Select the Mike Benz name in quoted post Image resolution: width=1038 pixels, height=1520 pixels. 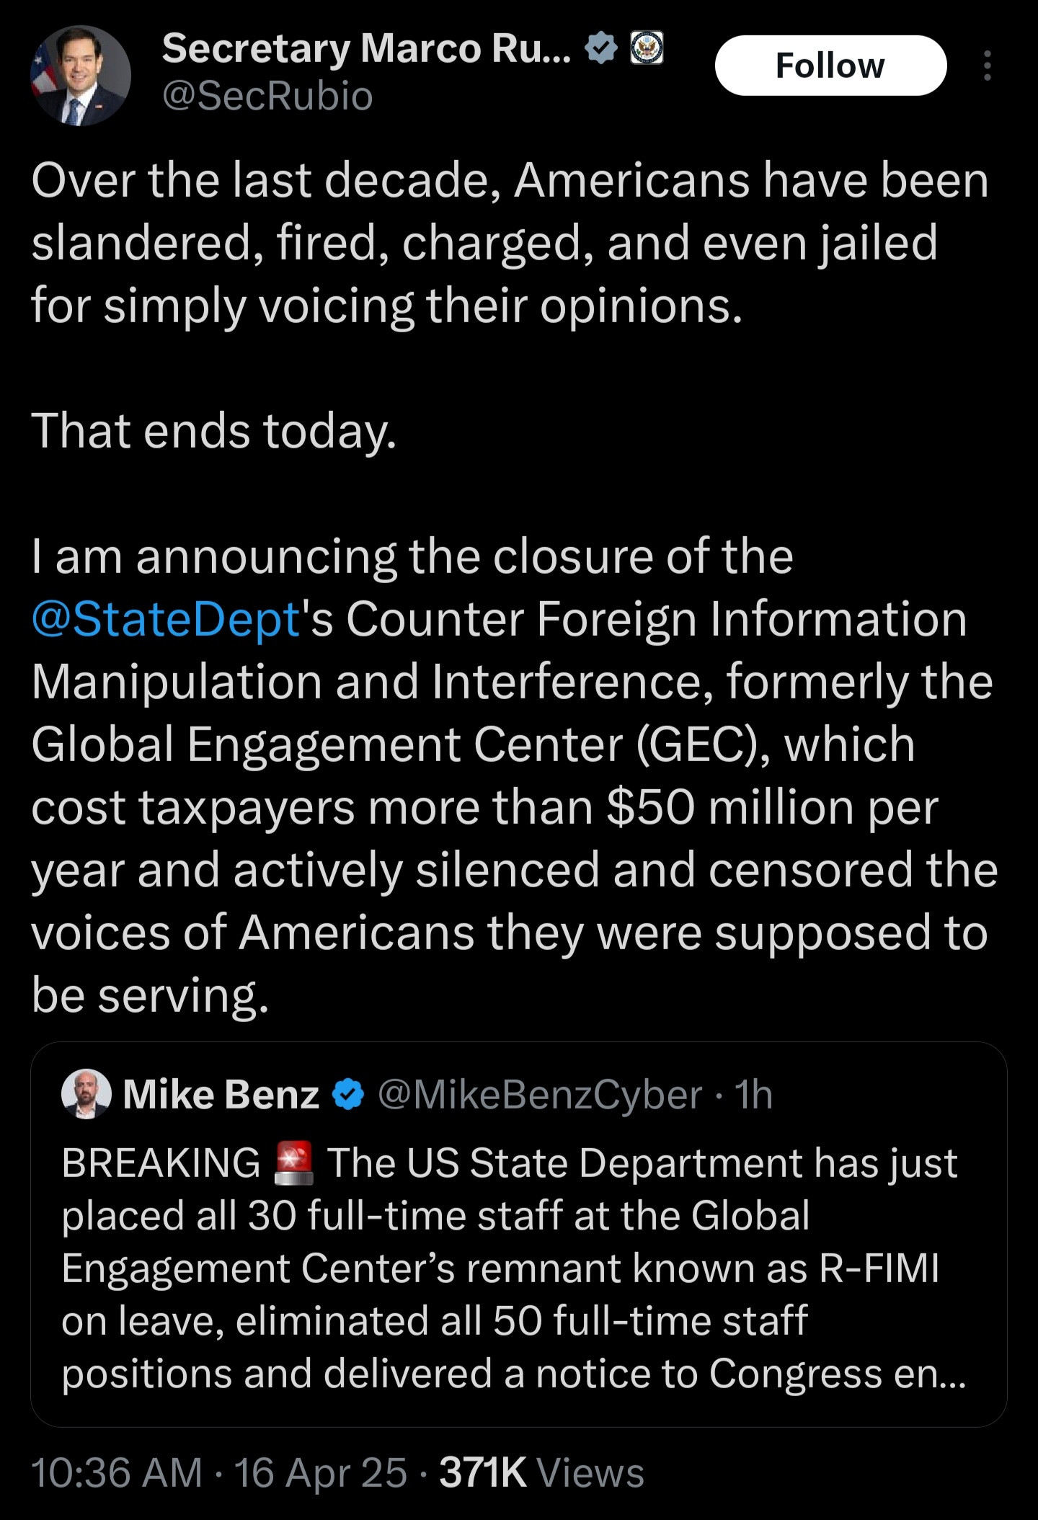coord(221,1095)
